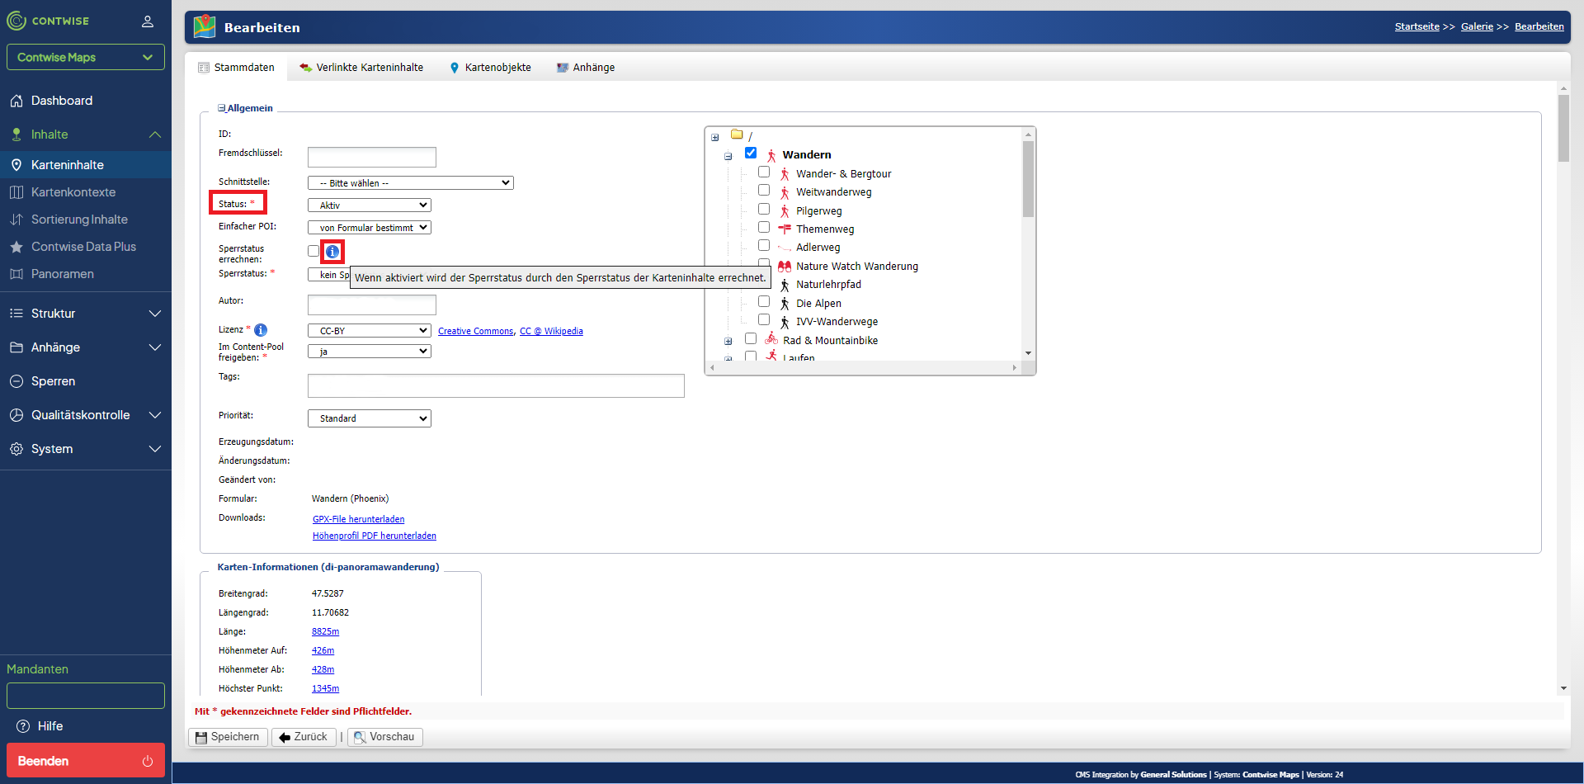The width and height of the screenshot is (1584, 784).
Task: Open the Im Content-Pool freigeben dropdown
Action: coord(370,352)
